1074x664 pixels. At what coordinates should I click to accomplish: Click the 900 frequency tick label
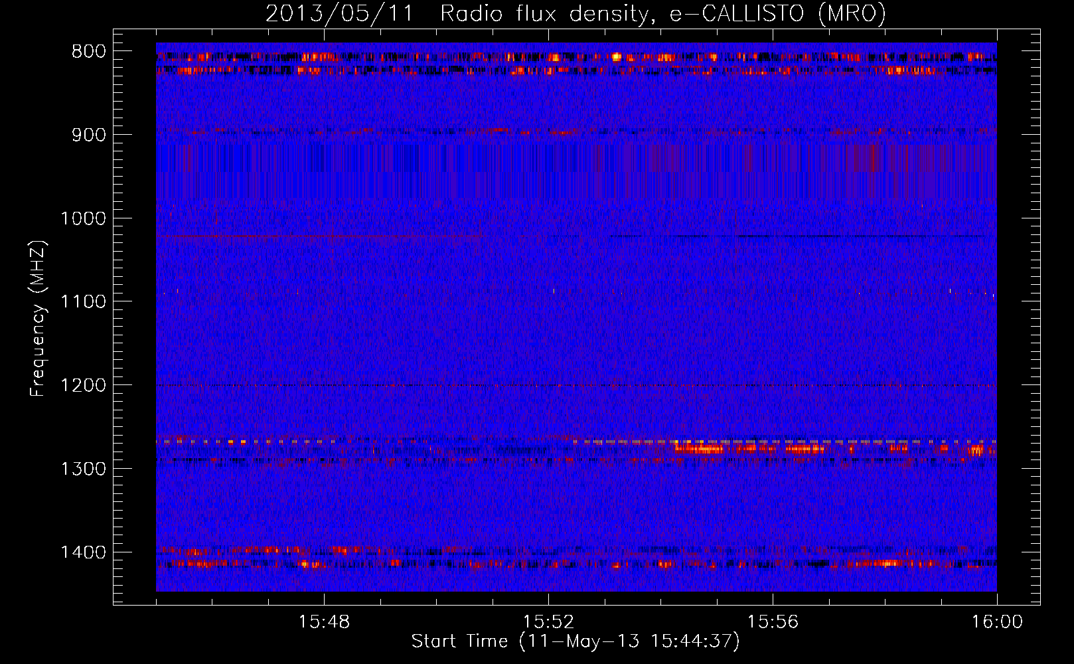click(89, 135)
